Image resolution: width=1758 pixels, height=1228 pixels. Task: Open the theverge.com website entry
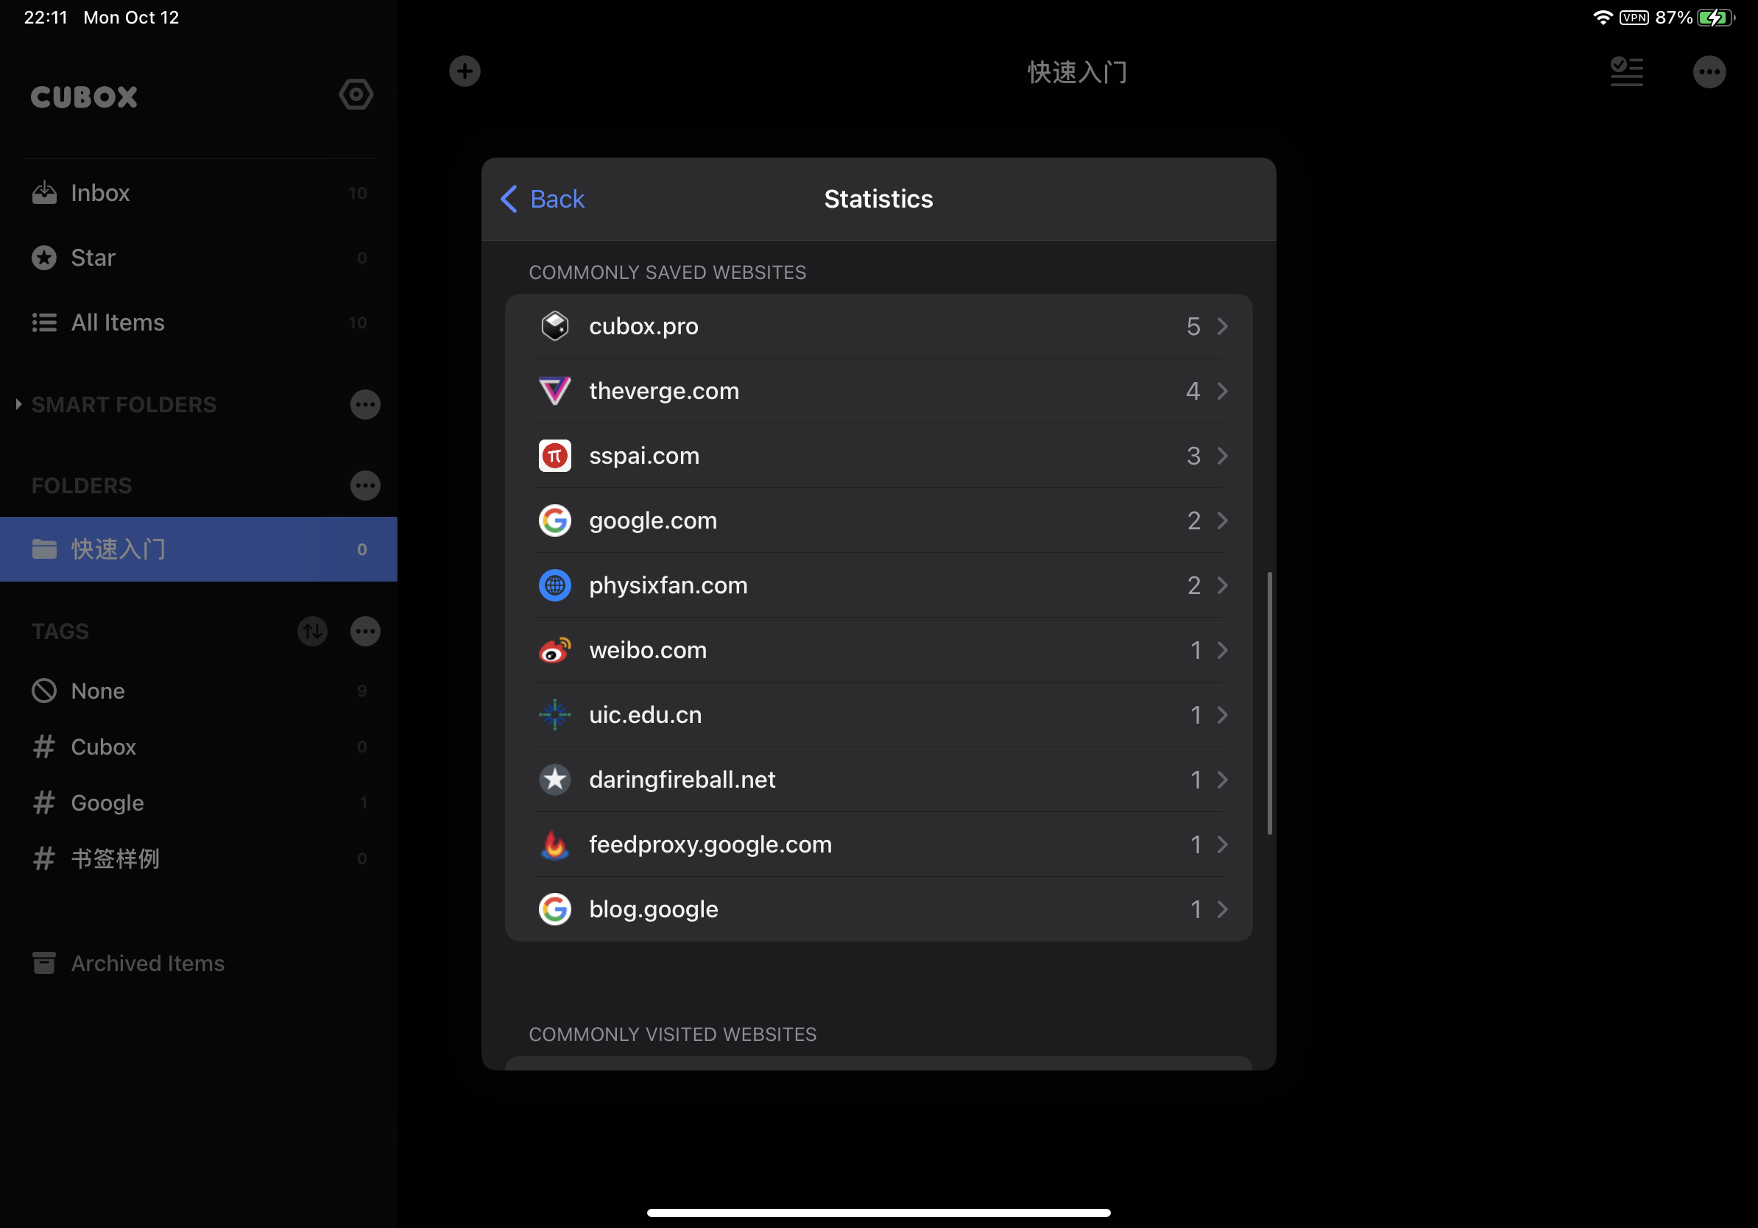(x=878, y=390)
